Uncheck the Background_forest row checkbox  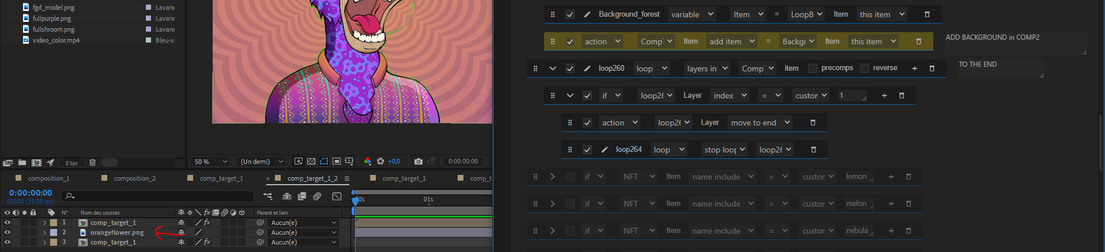tap(570, 14)
